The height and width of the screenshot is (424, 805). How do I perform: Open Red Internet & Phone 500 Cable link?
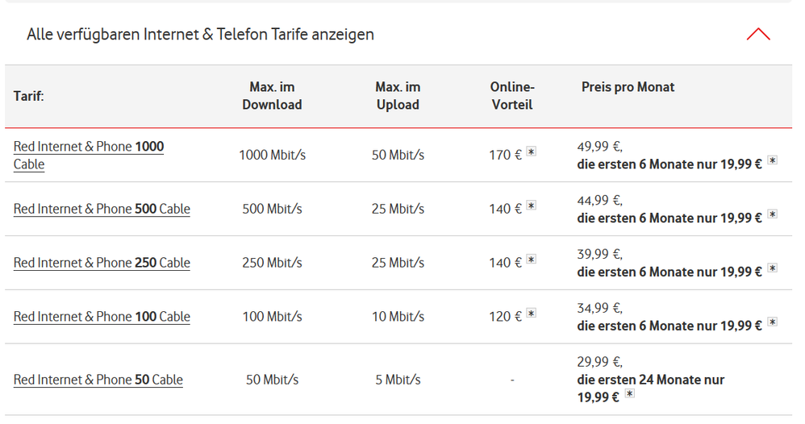point(102,209)
